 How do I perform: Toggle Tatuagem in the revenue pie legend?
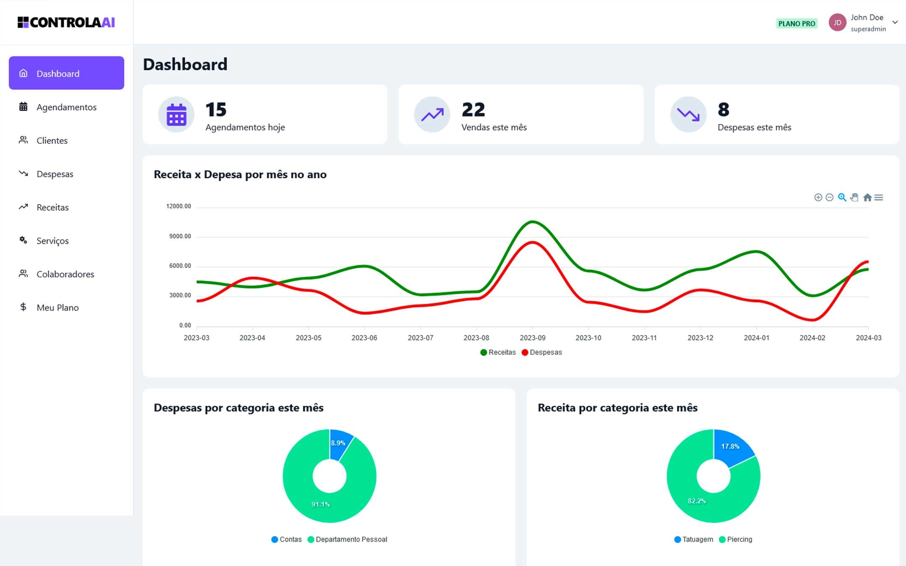[x=693, y=539]
